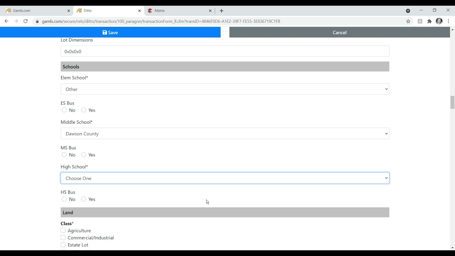Click the browser address bar URL
Image resolution: width=455 pixels, height=256 pixels.
tap(161, 21)
